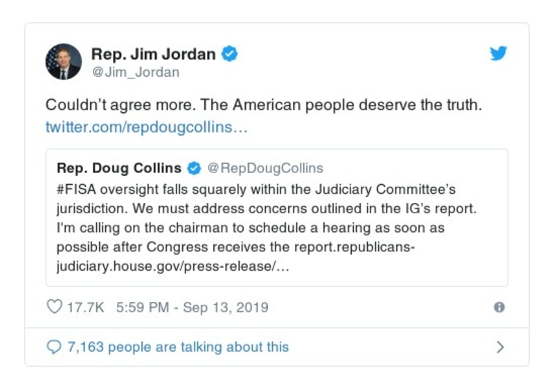Image resolution: width=554 pixels, height=389 pixels.
Task: Click verified badge next to Jim Jordan
Action: [229, 54]
